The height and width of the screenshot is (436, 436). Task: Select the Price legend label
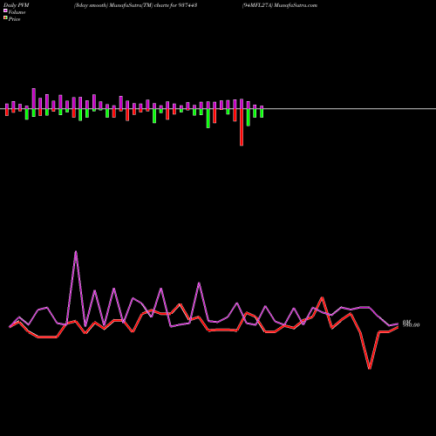click(14, 19)
